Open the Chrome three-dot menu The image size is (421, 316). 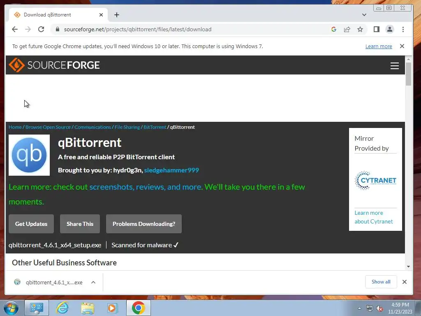(x=403, y=29)
